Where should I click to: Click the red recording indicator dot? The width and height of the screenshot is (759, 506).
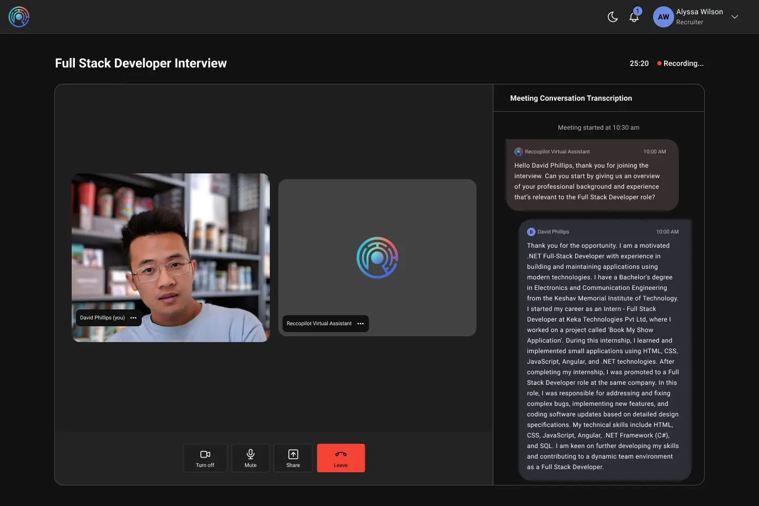(659, 63)
